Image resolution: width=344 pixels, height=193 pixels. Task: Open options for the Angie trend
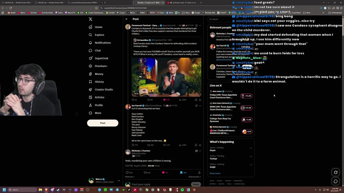pos(251,165)
